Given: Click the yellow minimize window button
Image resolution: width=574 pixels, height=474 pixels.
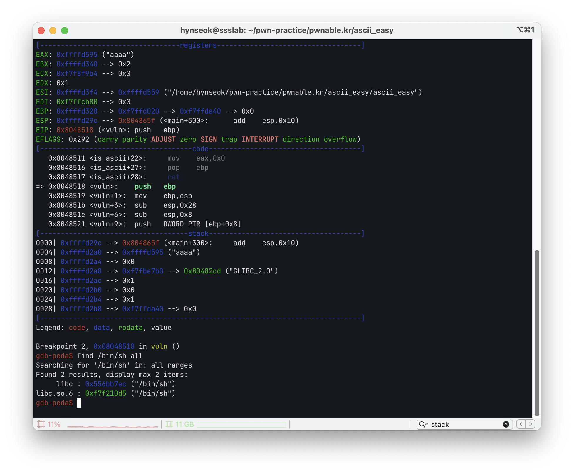Looking at the screenshot, I should pyautogui.click(x=53, y=31).
